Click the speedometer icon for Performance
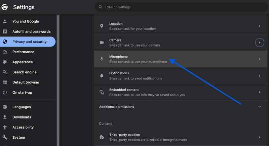Screen dimensions: 269x146 pyautogui.click(x=5, y=52)
